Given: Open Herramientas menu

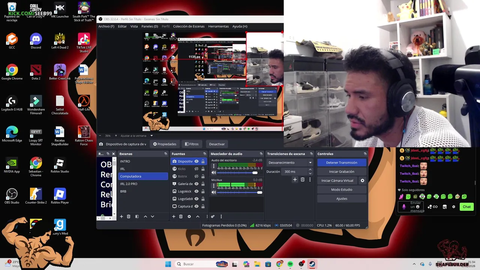Looking at the screenshot, I should [x=218, y=26].
